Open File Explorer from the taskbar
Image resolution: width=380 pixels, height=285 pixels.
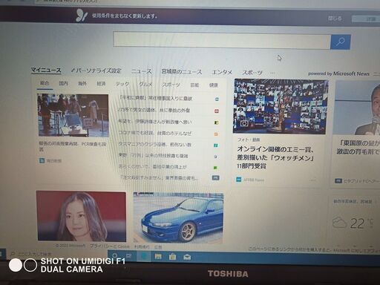tap(158, 256)
